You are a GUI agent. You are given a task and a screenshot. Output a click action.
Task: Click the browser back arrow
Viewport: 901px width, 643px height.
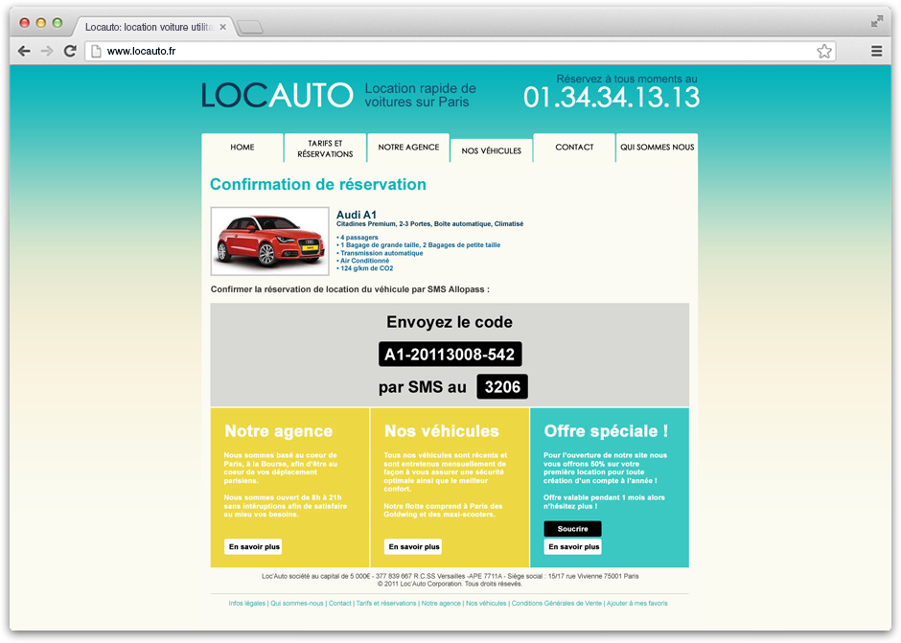(x=24, y=51)
